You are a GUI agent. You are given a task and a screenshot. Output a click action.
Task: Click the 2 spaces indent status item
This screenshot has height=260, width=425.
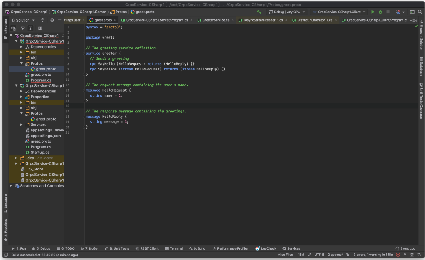coord(335,255)
